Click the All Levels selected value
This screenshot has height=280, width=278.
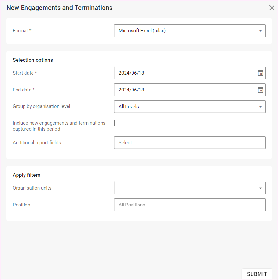click(129, 107)
